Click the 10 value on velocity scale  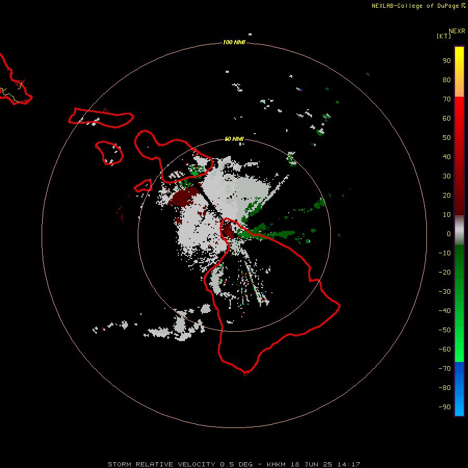(x=447, y=215)
